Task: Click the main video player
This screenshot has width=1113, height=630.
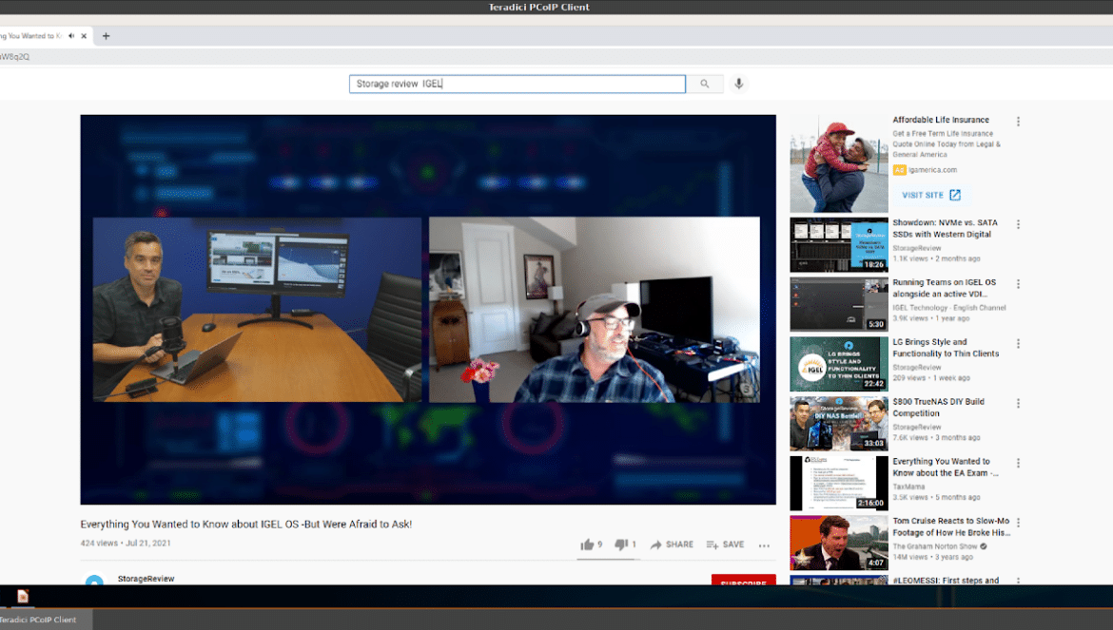Action: [x=428, y=310]
